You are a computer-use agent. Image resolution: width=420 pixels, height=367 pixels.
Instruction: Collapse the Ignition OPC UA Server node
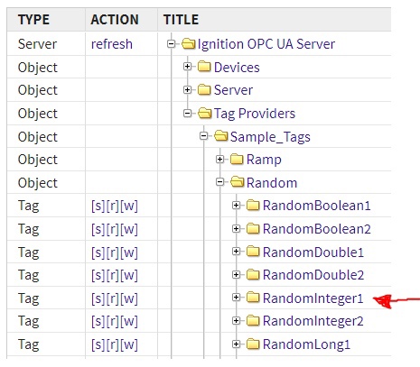(x=171, y=44)
